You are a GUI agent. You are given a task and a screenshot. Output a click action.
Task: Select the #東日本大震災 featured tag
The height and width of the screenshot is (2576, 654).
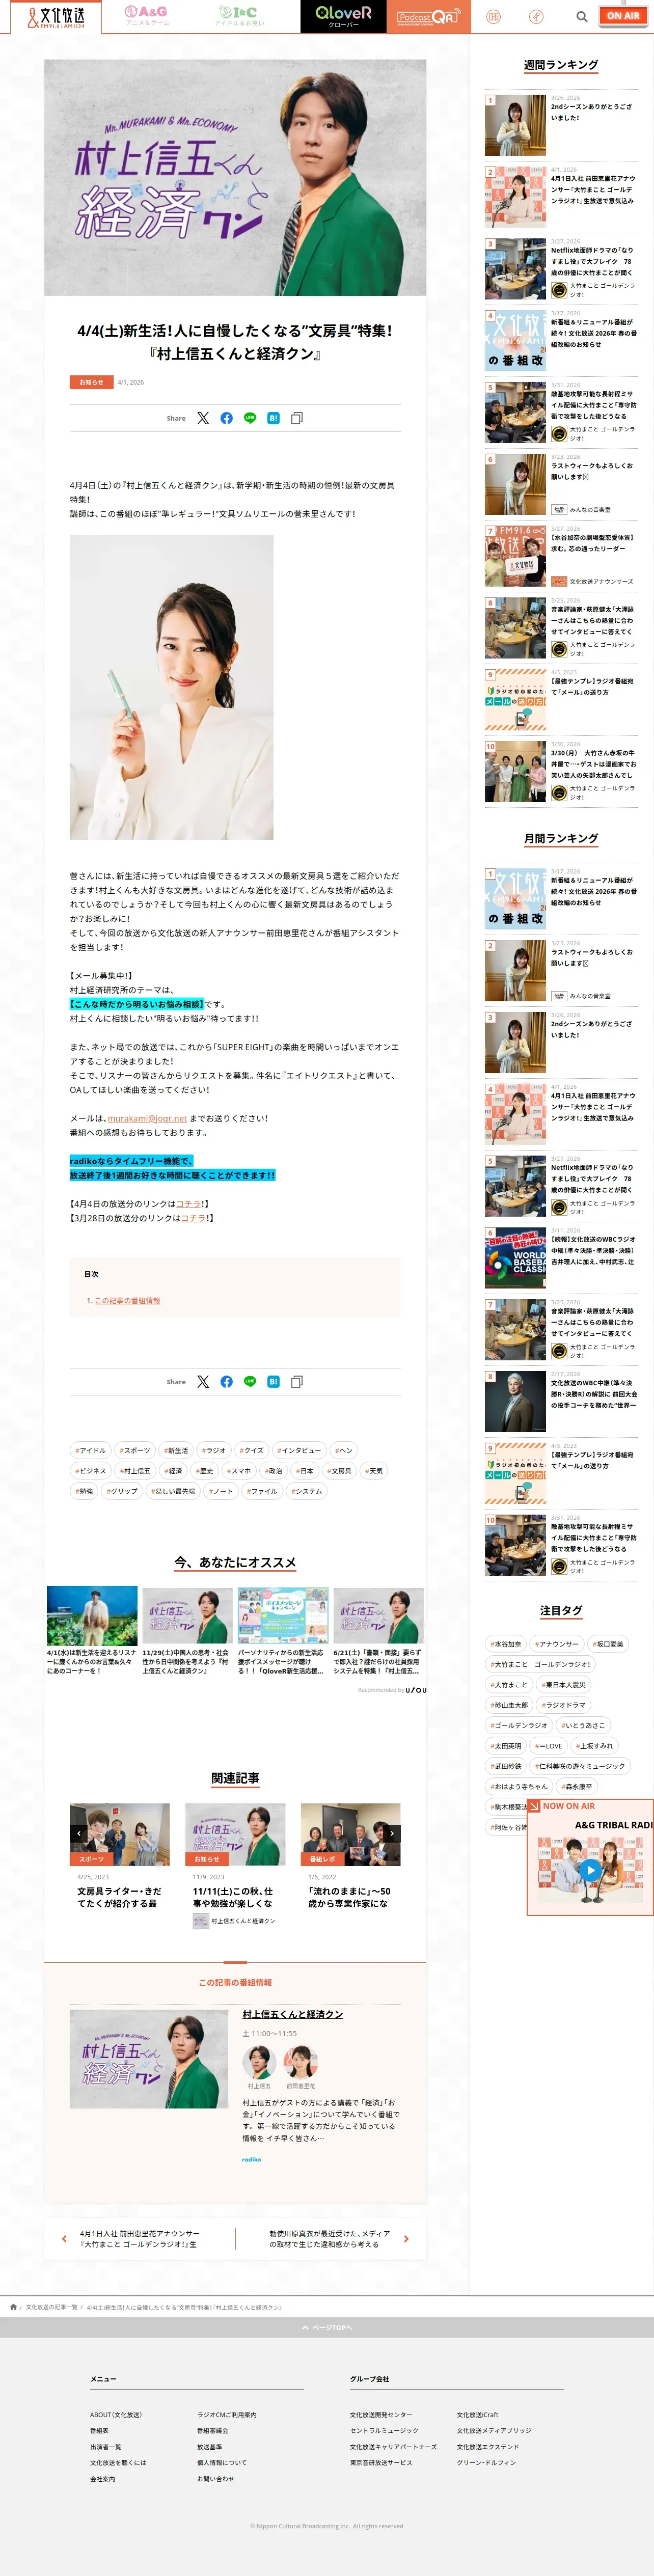[564, 1685]
